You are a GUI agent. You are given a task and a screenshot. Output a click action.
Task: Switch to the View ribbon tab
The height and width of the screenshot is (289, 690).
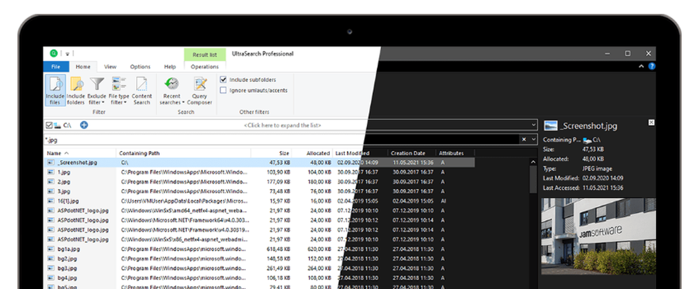tap(110, 67)
